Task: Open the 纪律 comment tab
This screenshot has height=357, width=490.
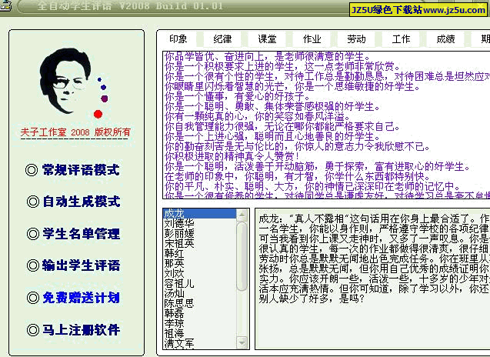Action: point(222,38)
